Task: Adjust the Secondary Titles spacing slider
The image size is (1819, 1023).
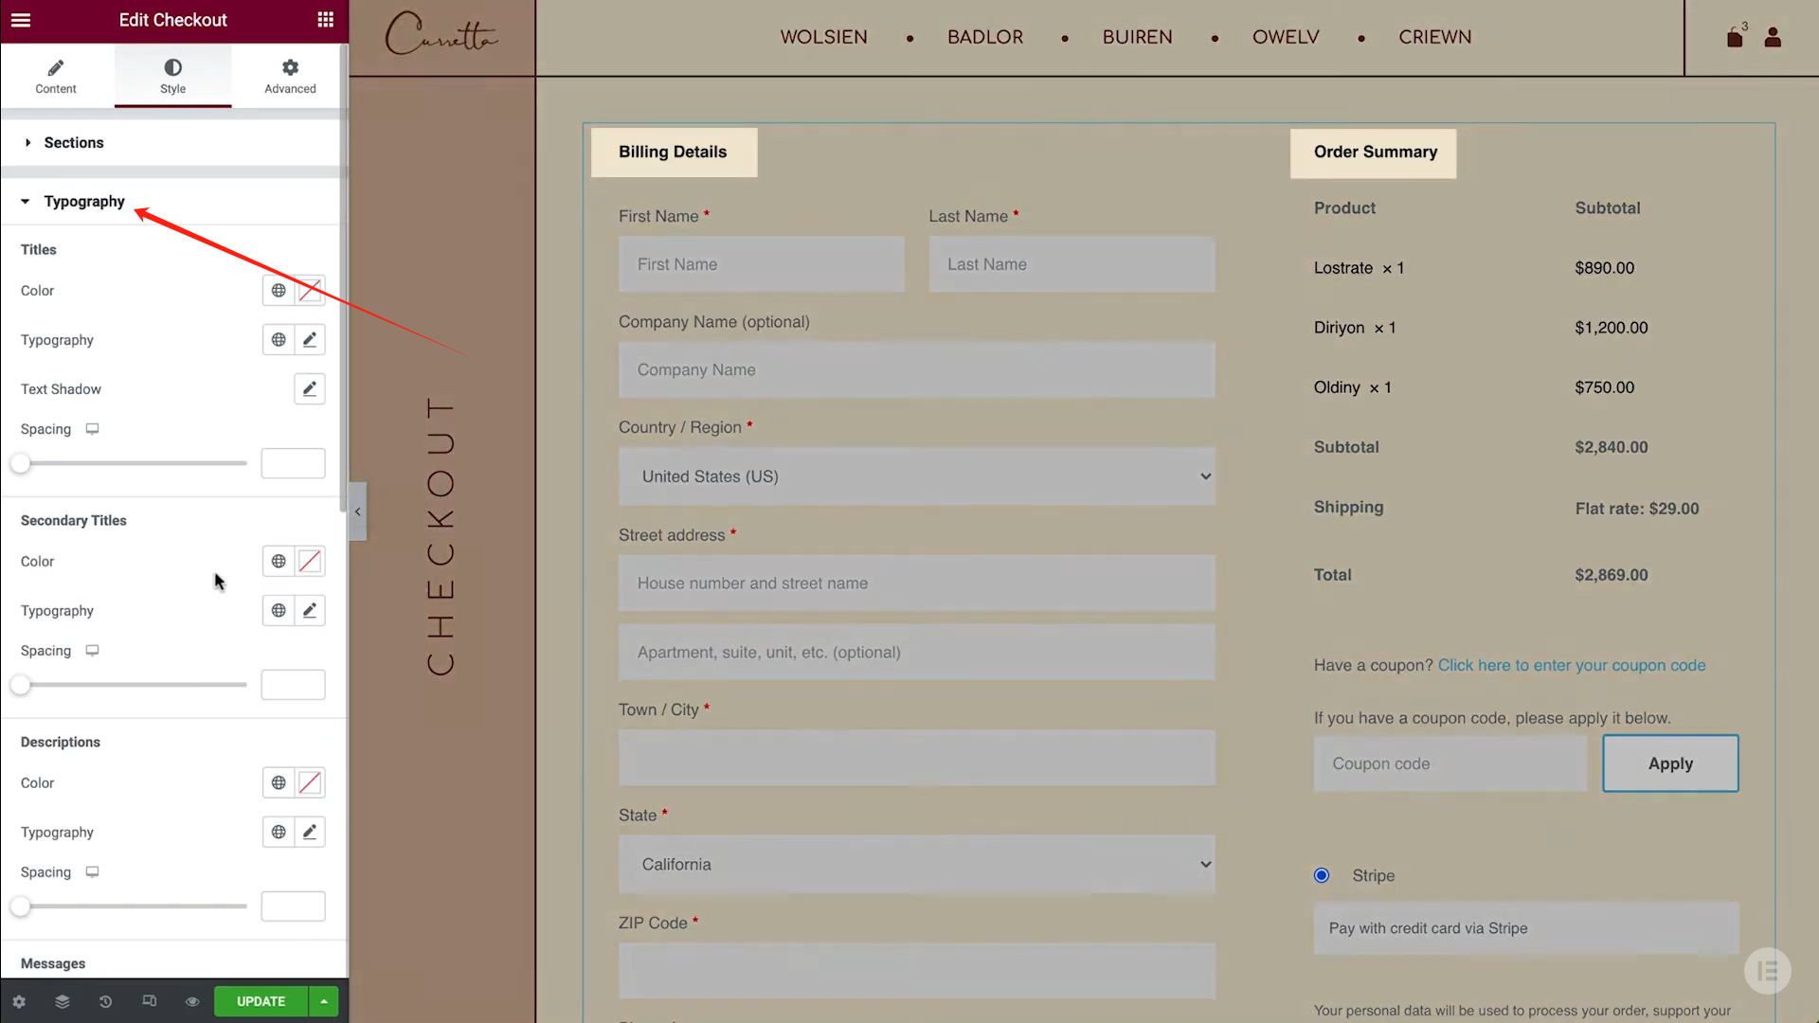Action: pyautogui.click(x=21, y=684)
